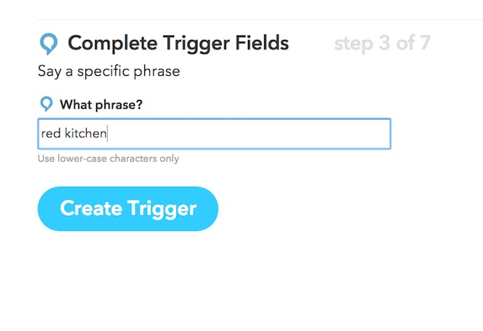This screenshot has width=483, height=331.
Task: Click the "What phrase?" field label
Action: tap(102, 104)
